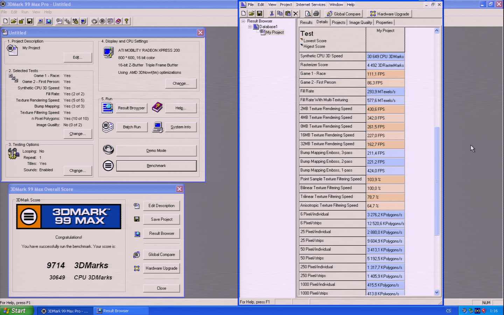Click Delete X icon in Result Browser toolbar
Screen dimensions: 504x315
click(296, 13)
